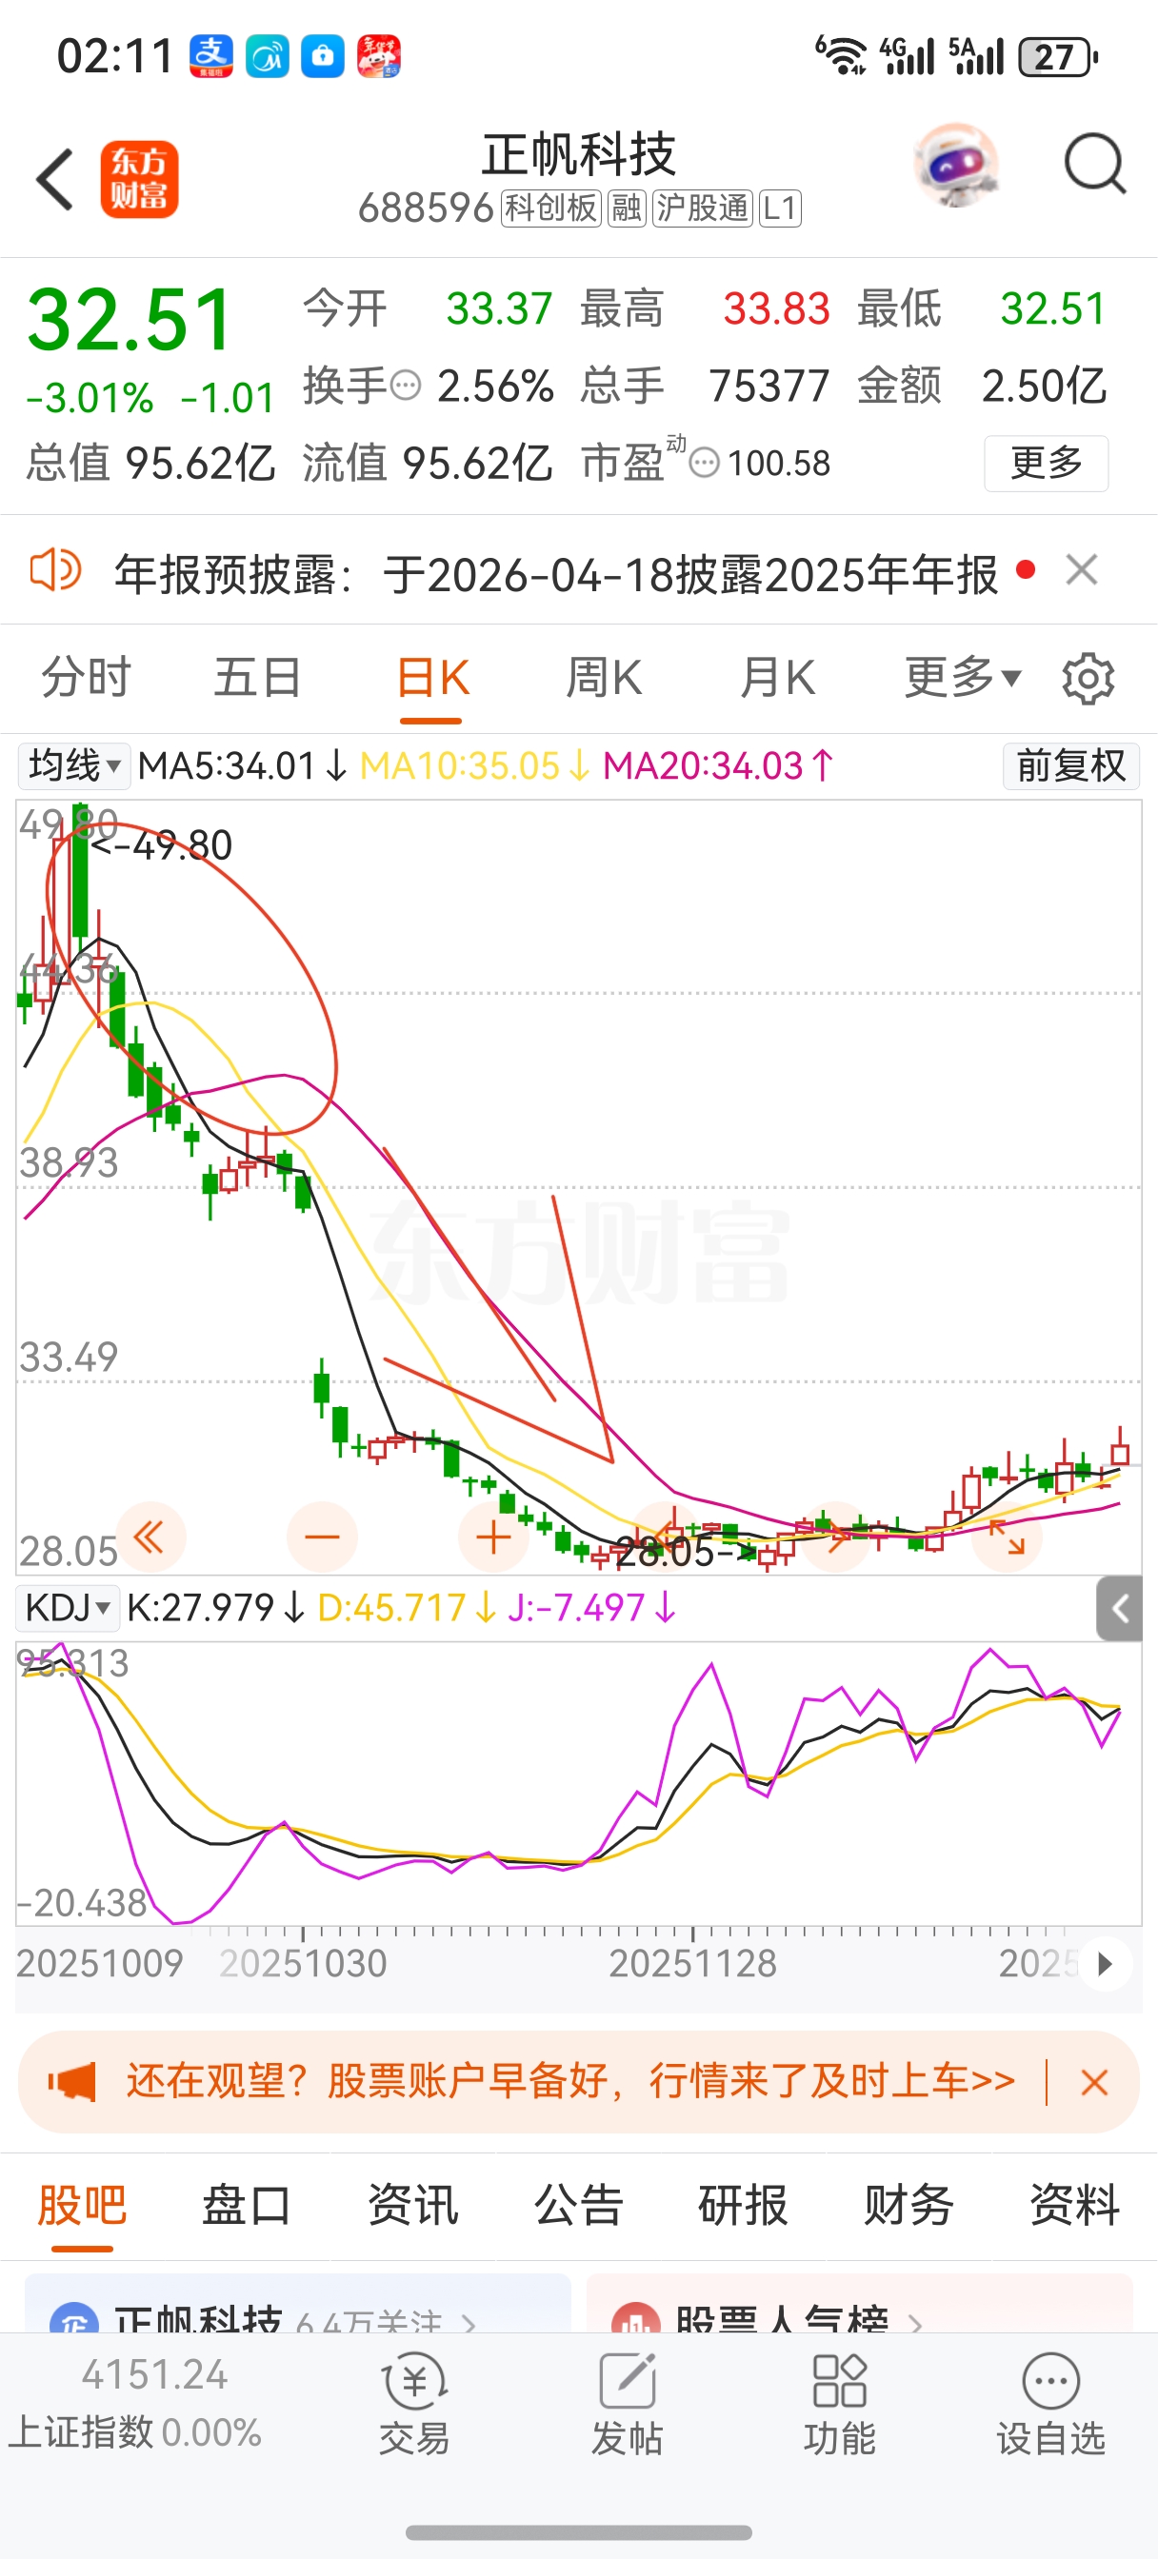Open the 资料 section tab

pyautogui.click(x=1073, y=2206)
